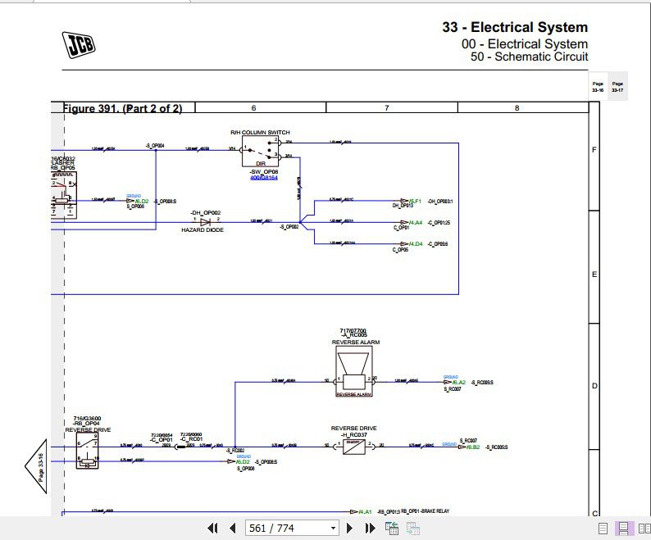Select the Page 33-16 tab
The image size is (651, 540).
pyautogui.click(x=598, y=86)
